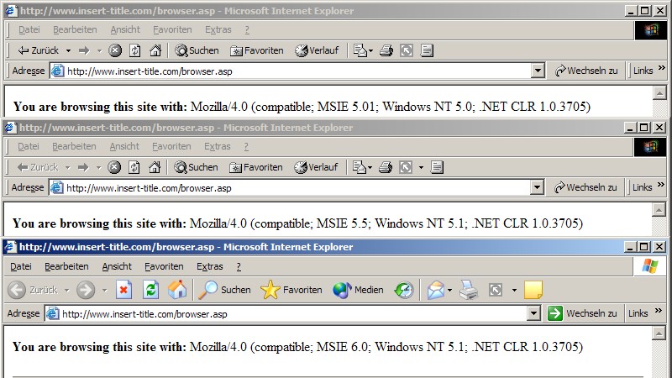Click yellow note icon in IE 6.0 window
The width and height of the screenshot is (672, 378).
(533, 290)
